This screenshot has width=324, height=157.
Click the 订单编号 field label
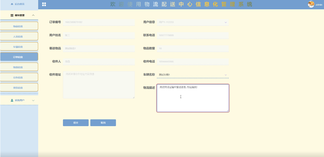tap(55, 22)
